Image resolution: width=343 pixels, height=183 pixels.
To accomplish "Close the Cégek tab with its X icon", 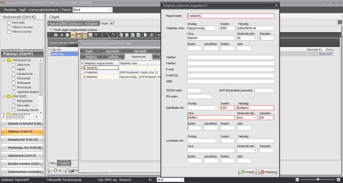I will click(111, 23).
